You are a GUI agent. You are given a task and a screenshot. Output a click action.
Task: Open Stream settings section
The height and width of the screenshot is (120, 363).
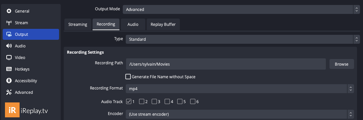31,23
